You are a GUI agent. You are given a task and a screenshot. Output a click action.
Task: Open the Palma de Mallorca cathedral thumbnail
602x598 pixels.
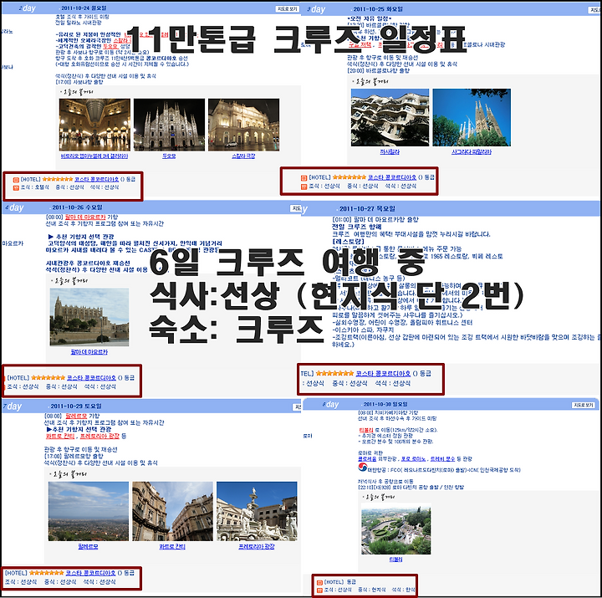(x=89, y=317)
